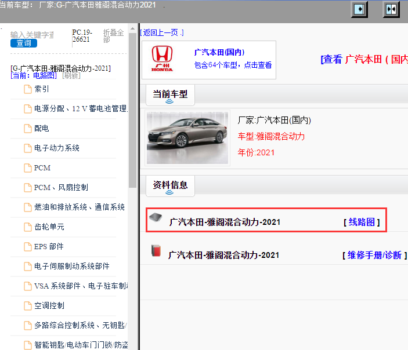Image resolution: width=408 pixels, height=350 pixels.
Task: Open the 线路图 link
Action: [362, 222]
